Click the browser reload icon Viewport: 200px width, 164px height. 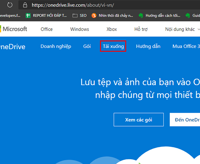tap(10, 5)
